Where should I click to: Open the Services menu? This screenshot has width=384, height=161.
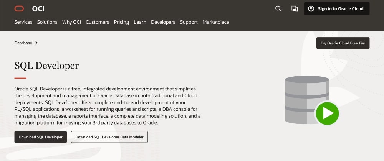tap(23, 22)
